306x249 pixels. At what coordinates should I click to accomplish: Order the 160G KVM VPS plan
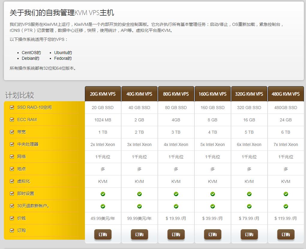point(212,234)
